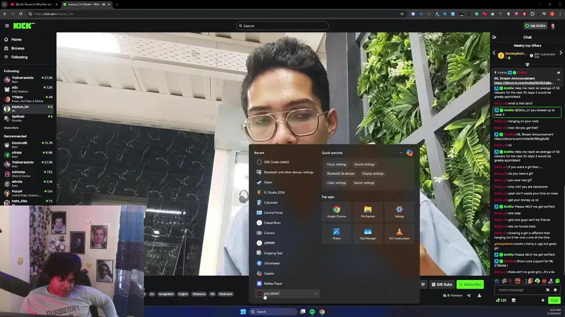Open TTHots channel in Following list

[28, 99]
